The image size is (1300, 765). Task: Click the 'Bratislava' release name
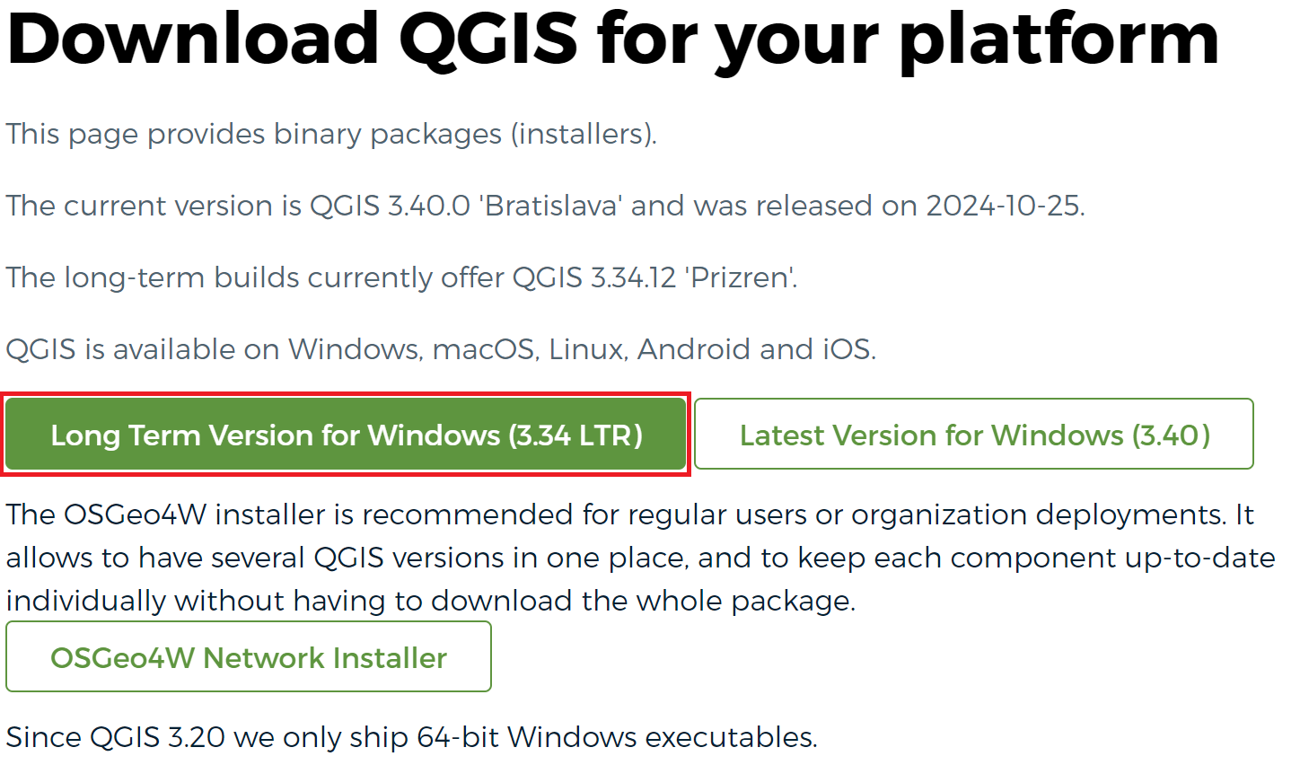(550, 206)
